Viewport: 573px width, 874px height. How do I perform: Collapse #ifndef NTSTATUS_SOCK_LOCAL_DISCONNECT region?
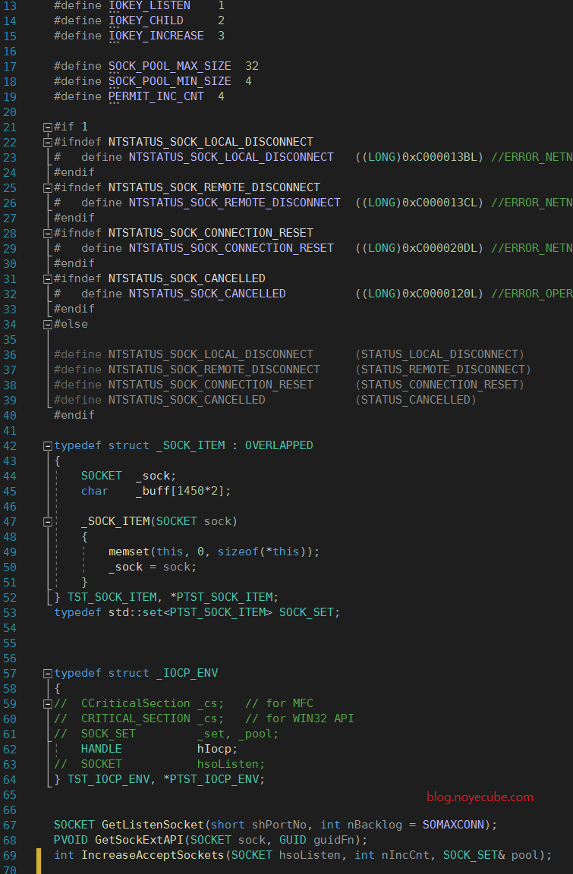[47, 142]
